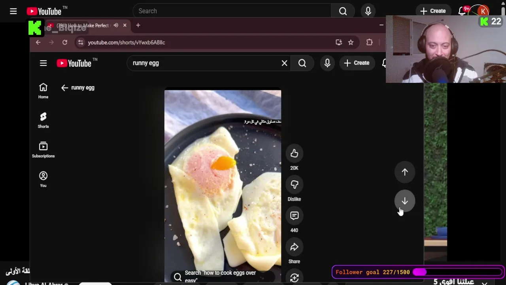This screenshot has height=285, width=506.
Task: Open outer notifications bell
Action: tap(462, 11)
